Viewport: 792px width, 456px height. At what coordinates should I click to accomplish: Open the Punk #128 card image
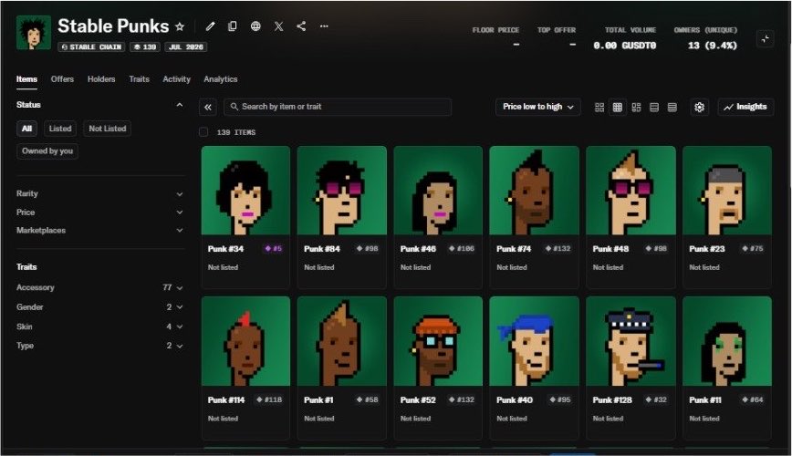point(630,341)
